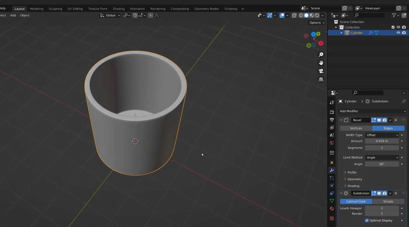Open the World properties tab icon
This screenshot has height=227, width=409.
click(x=332, y=143)
